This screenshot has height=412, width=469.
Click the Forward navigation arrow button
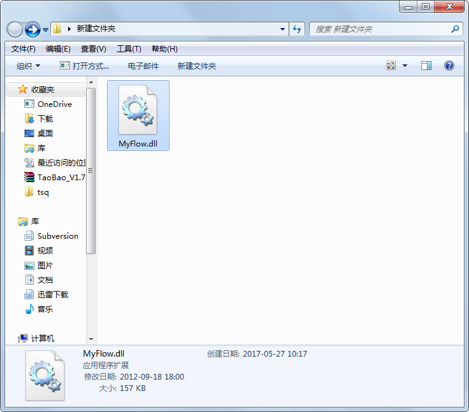32,29
